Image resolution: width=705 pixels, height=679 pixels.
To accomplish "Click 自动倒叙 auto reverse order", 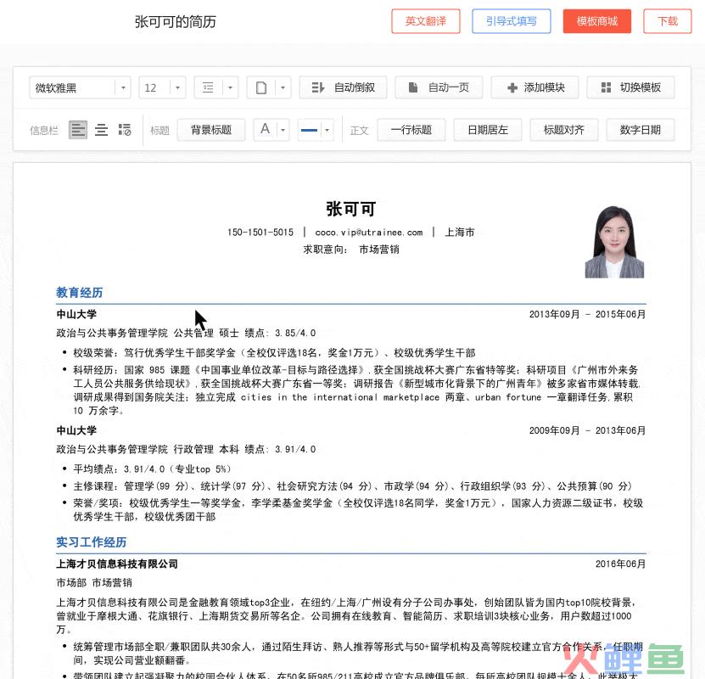I will (x=343, y=87).
